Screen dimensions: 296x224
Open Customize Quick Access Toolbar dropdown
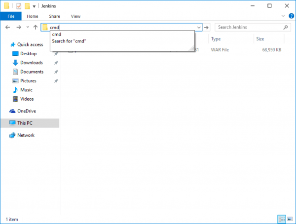tap(34, 6)
